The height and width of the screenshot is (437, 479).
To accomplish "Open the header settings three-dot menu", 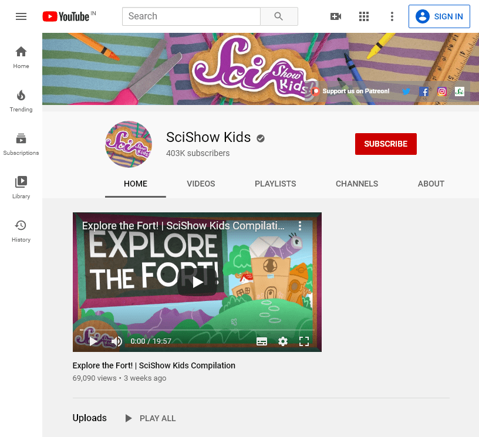I will tap(392, 16).
